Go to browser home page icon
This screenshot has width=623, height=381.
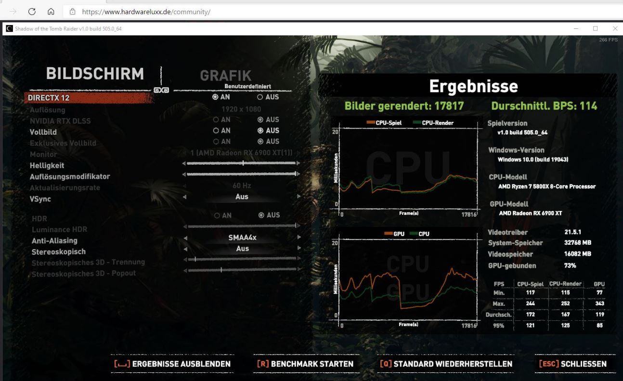tap(51, 12)
